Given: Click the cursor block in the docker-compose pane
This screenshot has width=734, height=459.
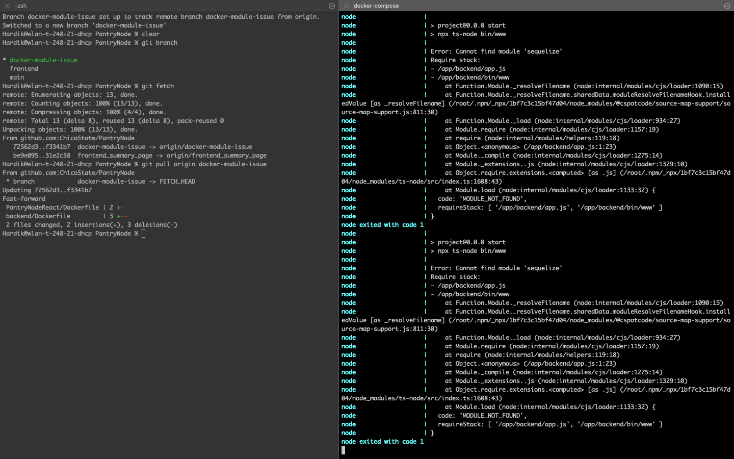Looking at the screenshot, I should pyautogui.click(x=343, y=450).
